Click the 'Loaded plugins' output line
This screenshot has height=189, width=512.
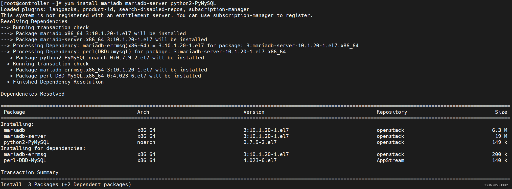[125, 9]
